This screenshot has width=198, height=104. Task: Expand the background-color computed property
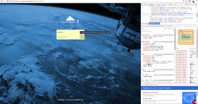(177, 52)
